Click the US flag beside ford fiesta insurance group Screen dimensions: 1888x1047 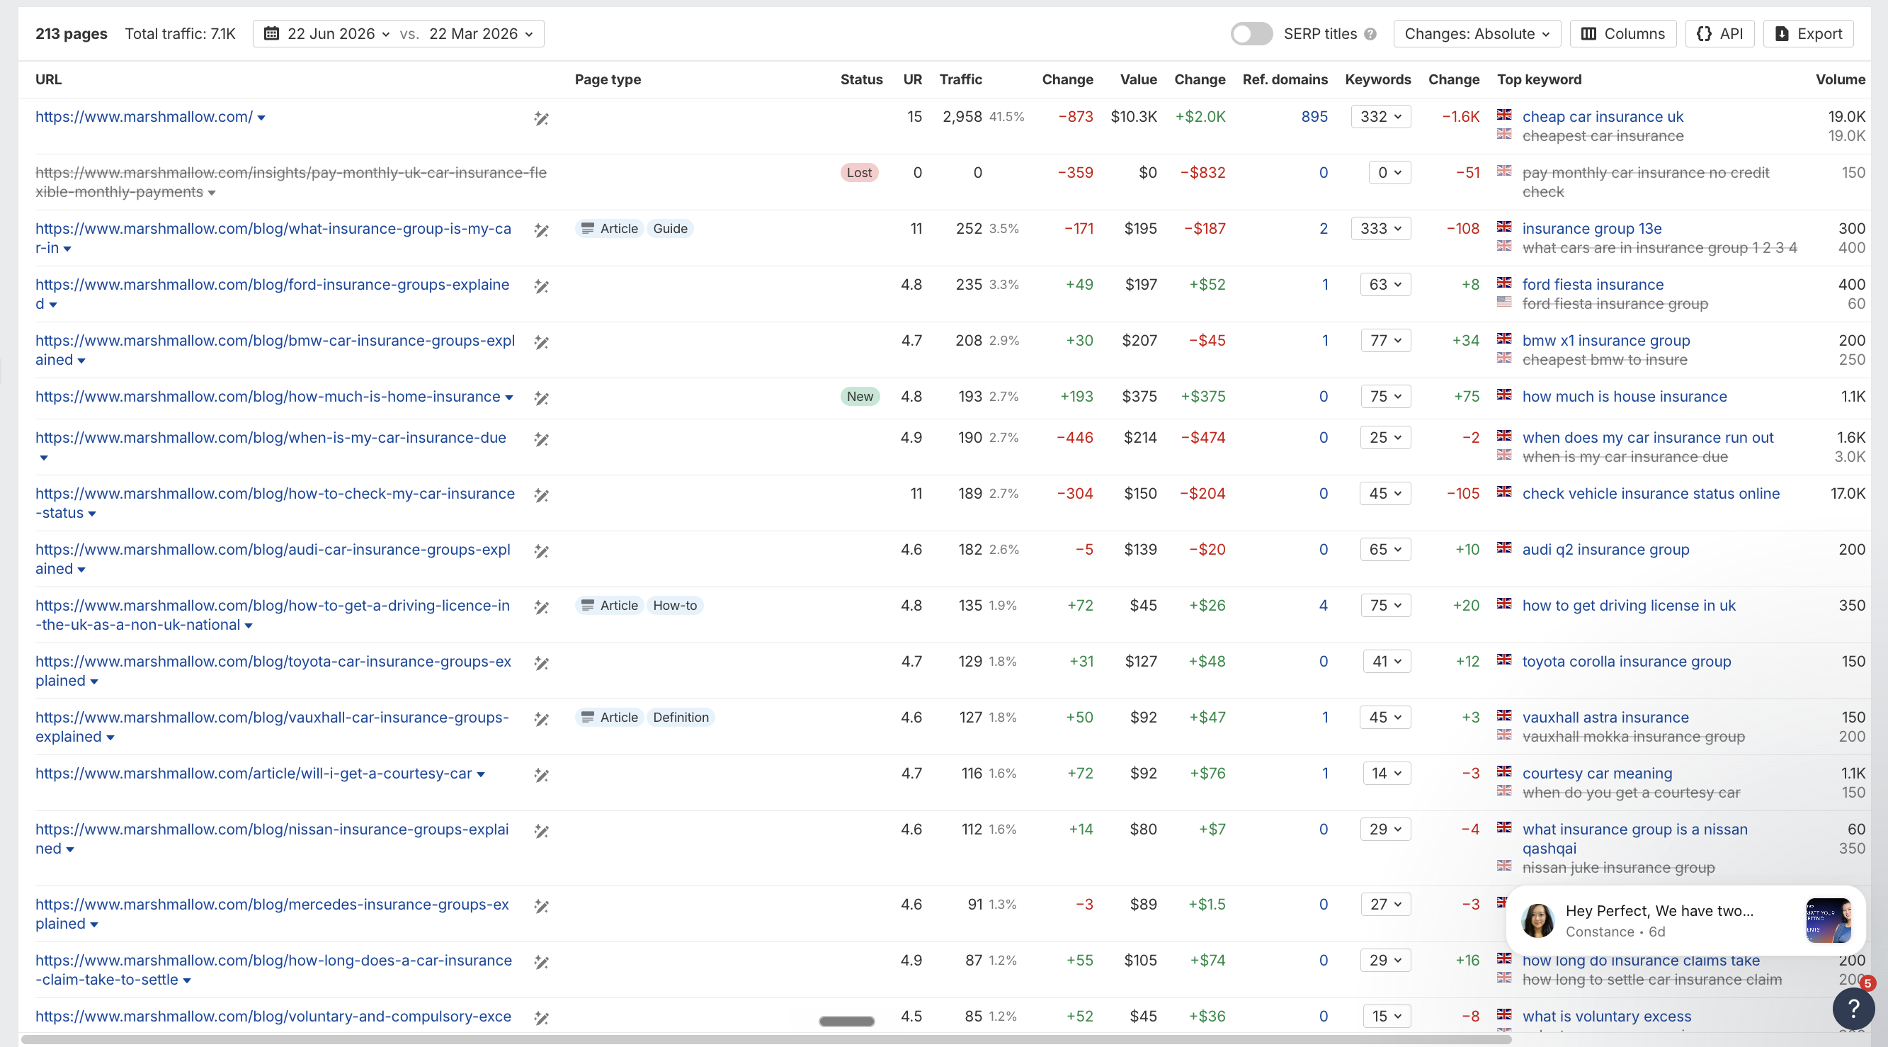[x=1504, y=301]
